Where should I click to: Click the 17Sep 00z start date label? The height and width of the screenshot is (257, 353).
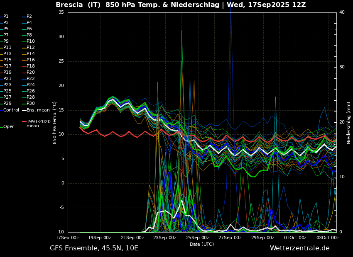[67, 238]
